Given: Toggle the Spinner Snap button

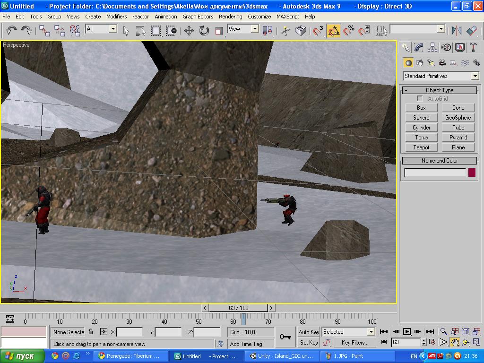Looking at the screenshot, I should pos(363,31).
